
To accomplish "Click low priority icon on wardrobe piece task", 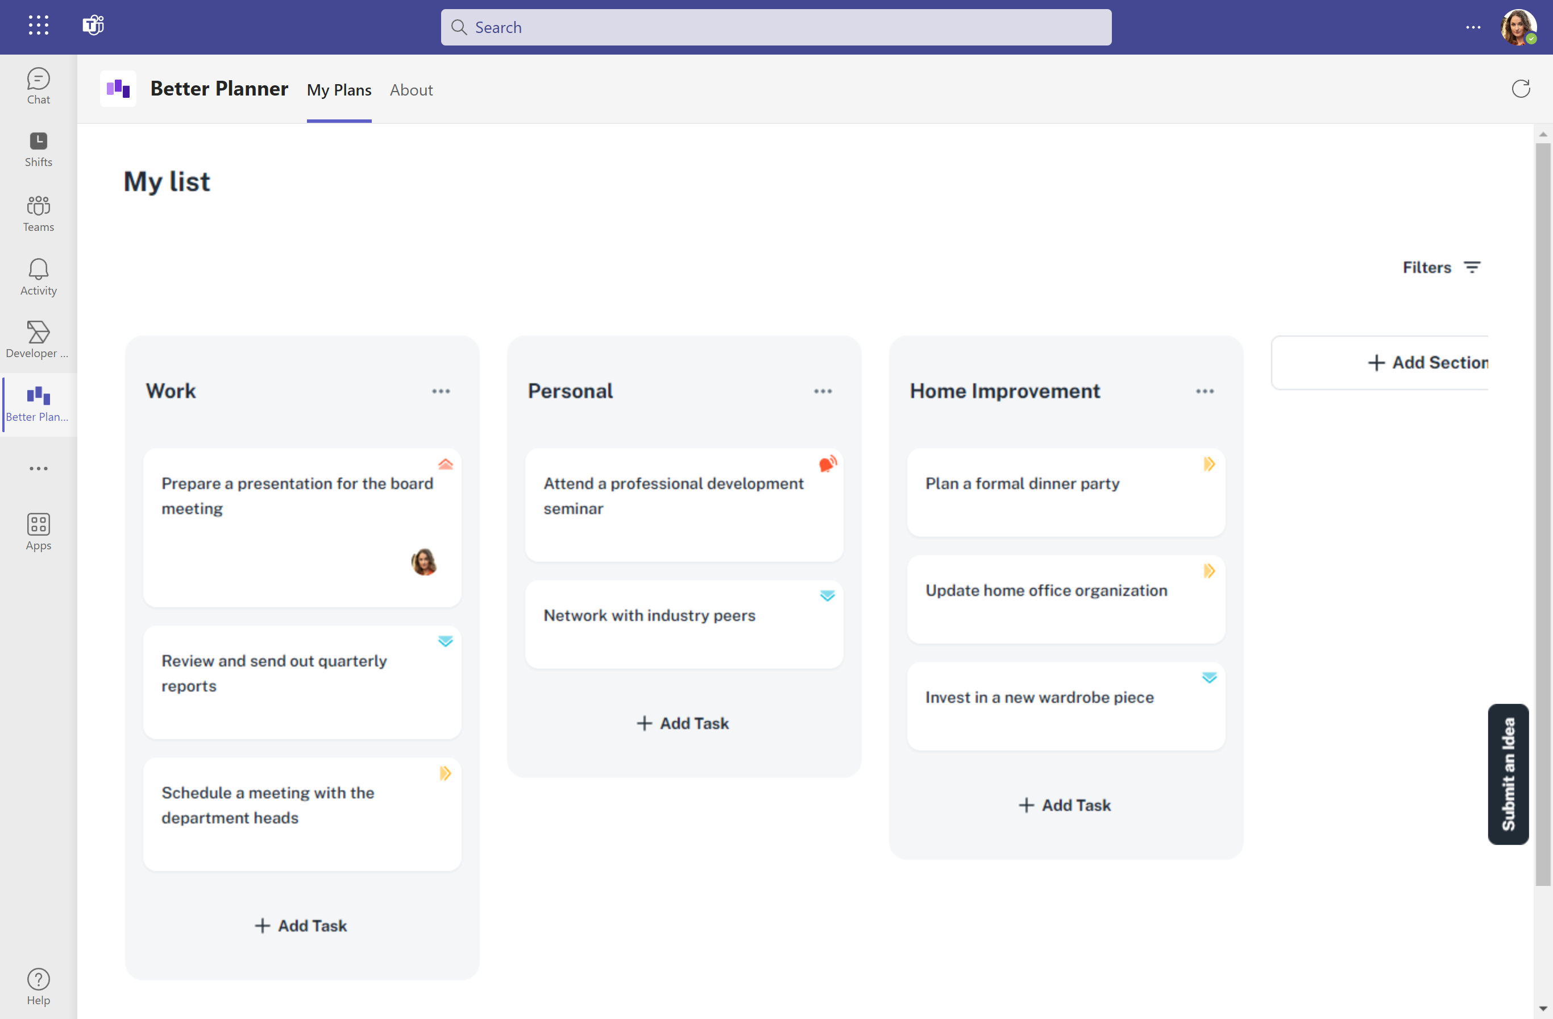I will (x=1209, y=678).
